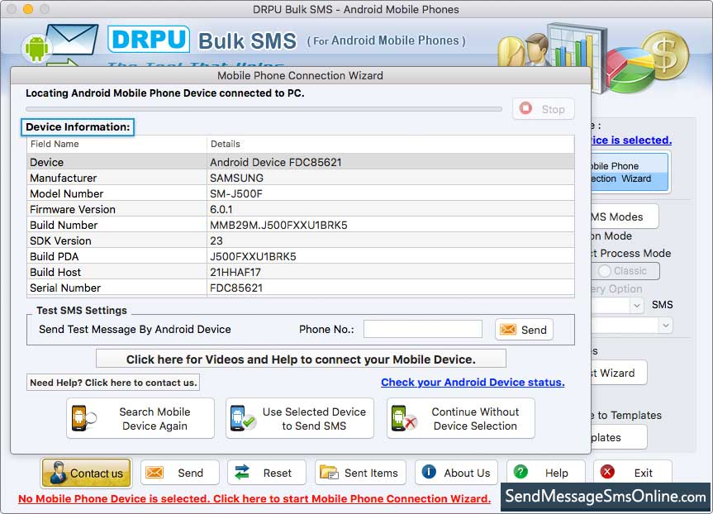Click the Contact us person icon
713x514 pixels.
coord(58,473)
